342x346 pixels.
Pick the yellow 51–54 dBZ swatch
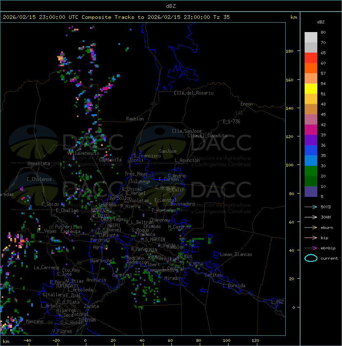(311, 89)
